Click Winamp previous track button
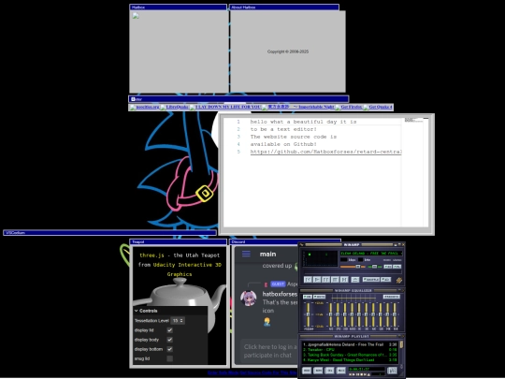 click(308, 280)
